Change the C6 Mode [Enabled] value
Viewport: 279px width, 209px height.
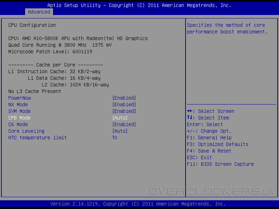point(124,124)
